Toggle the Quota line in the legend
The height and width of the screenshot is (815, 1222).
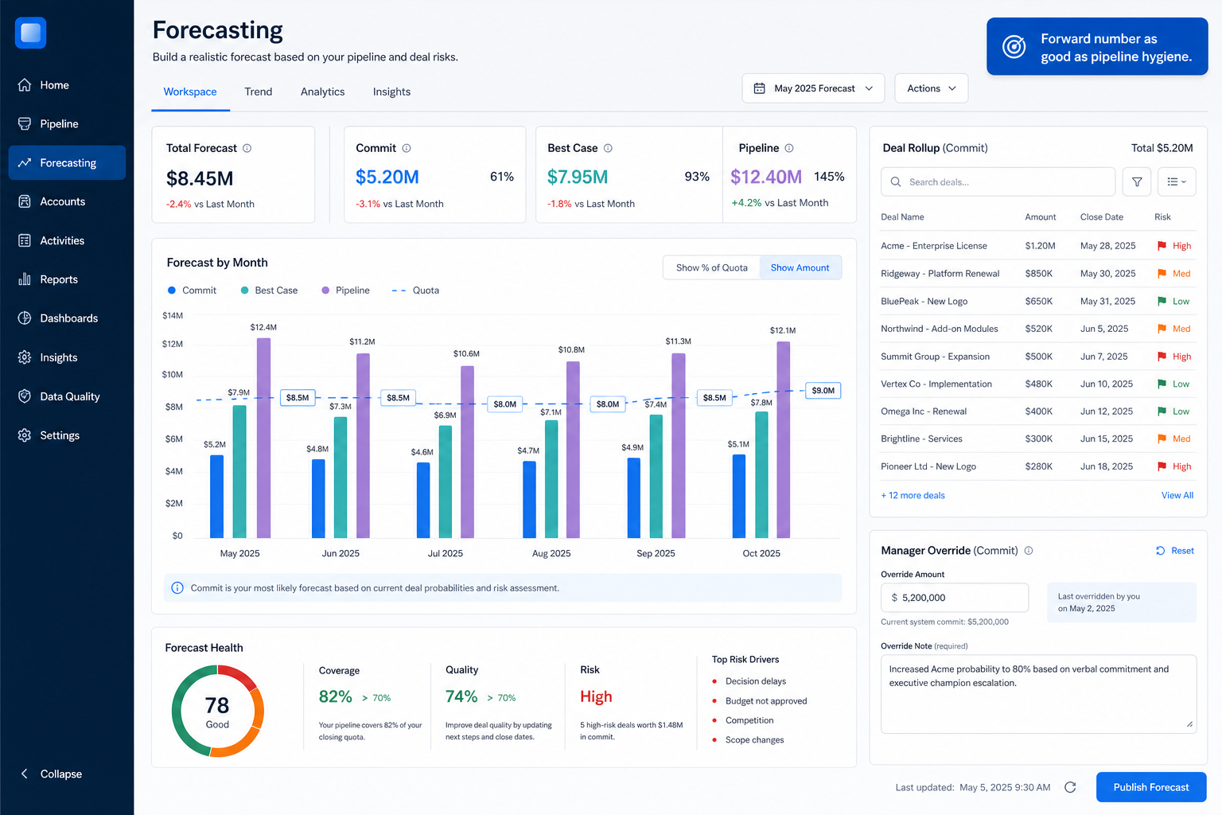click(415, 291)
